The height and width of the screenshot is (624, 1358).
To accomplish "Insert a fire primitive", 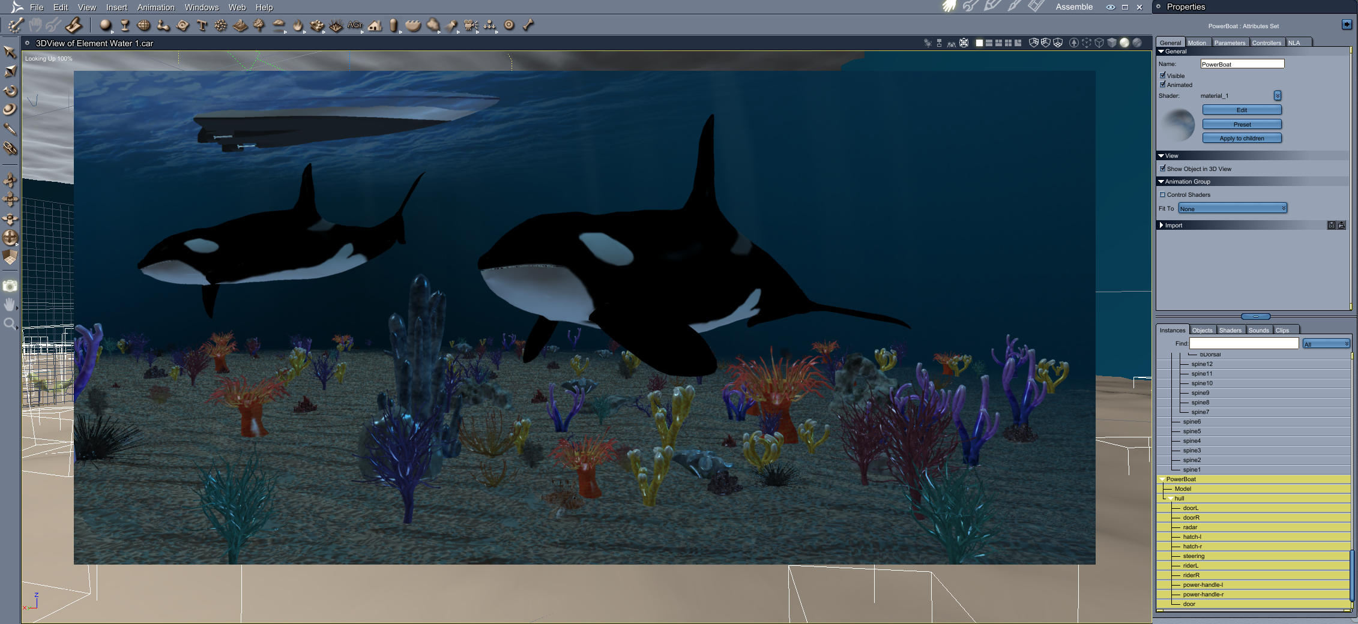I will point(298,25).
